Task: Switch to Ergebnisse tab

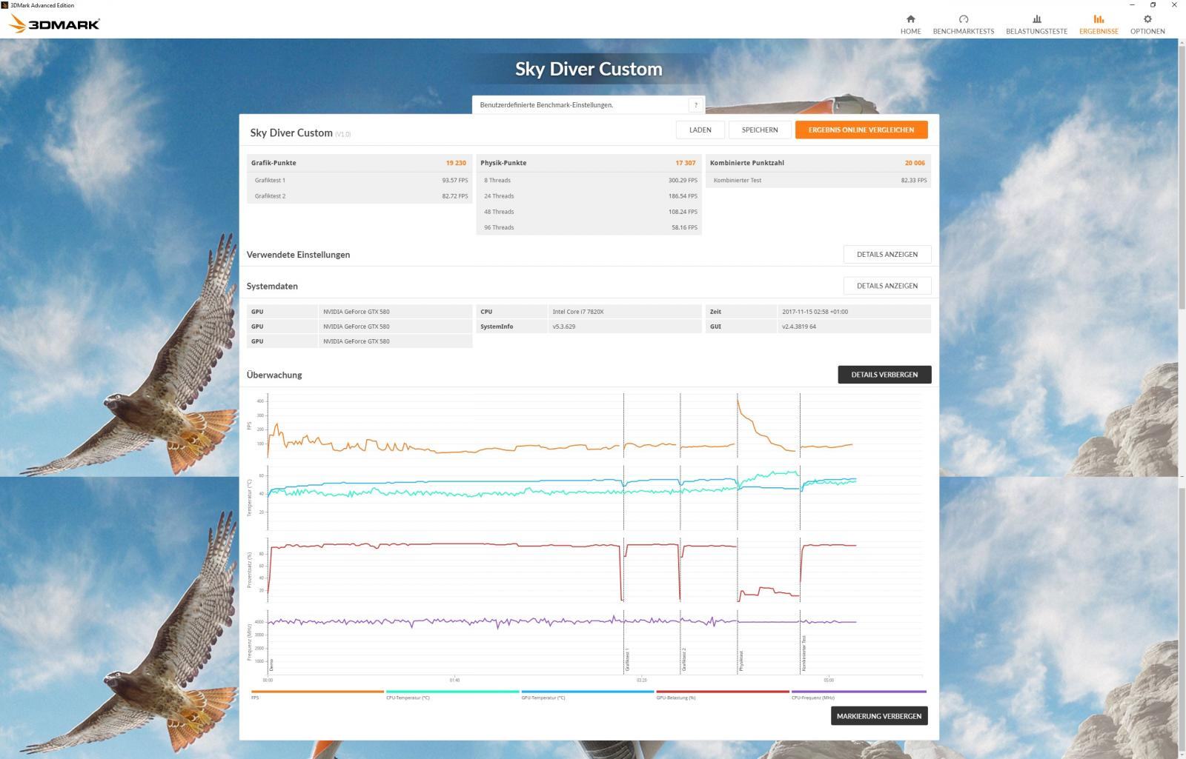Action: point(1099,24)
